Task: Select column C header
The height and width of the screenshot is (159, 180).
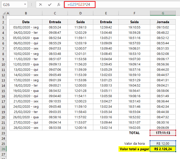Action: tap(55, 13)
